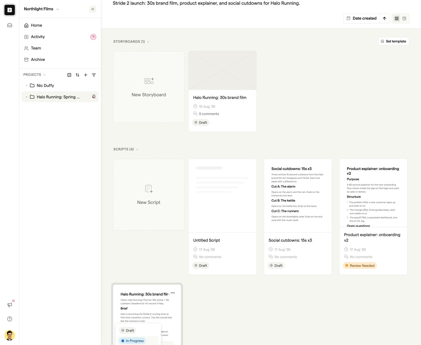This screenshot has height=345, width=421.
Task: Open the projects filter icon
Action: coord(94,75)
